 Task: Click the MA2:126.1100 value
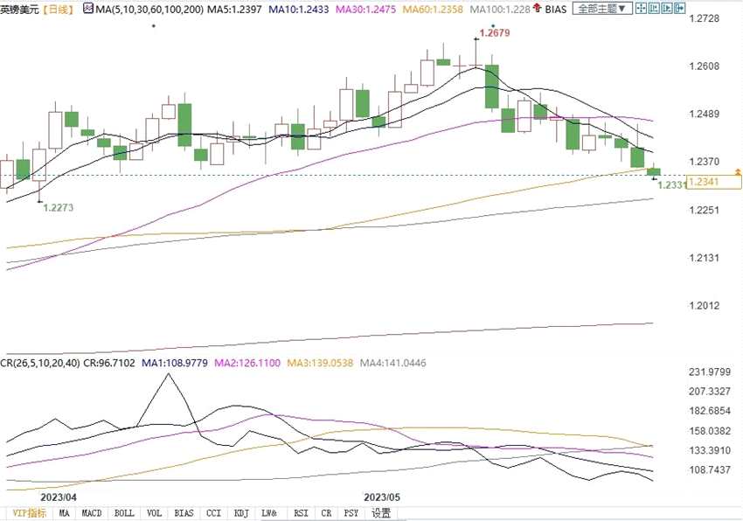pyautogui.click(x=247, y=363)
